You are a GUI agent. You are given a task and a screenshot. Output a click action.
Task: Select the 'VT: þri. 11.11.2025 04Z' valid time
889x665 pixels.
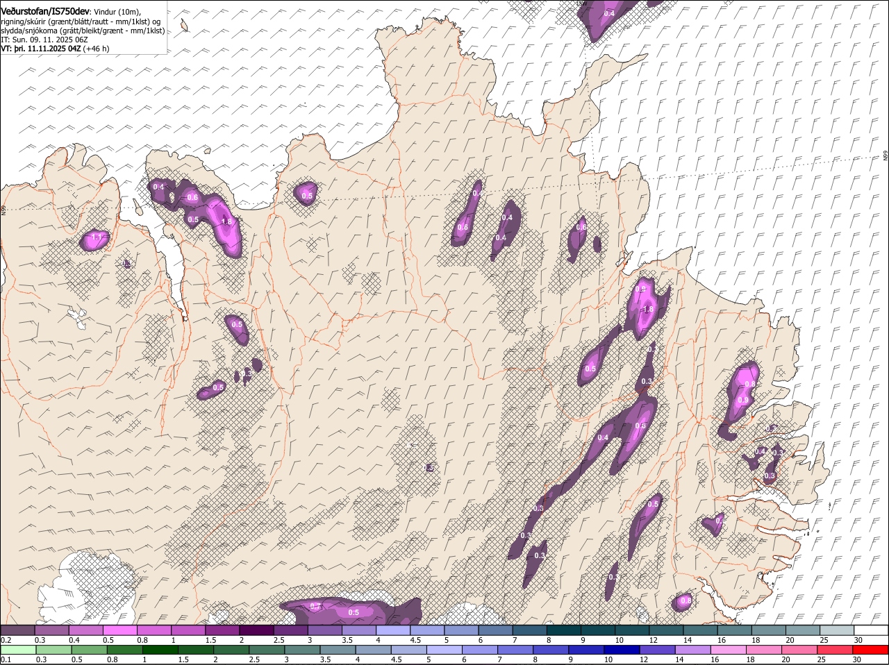click(x=40, y=49)
